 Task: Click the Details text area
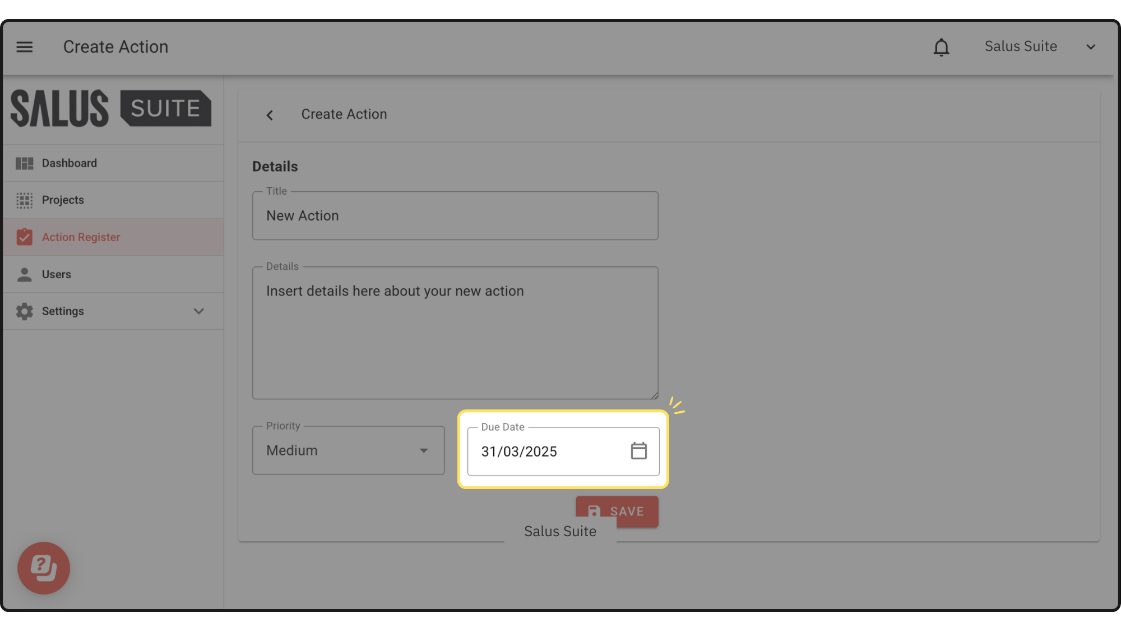tap(455, 337)
